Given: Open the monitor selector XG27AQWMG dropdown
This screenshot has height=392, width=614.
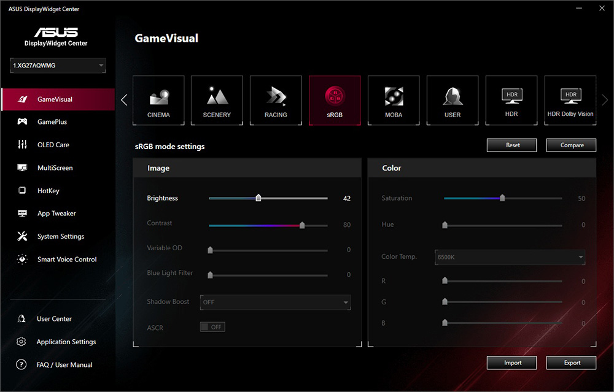Looking at the screenshot, I should point(58,66).
